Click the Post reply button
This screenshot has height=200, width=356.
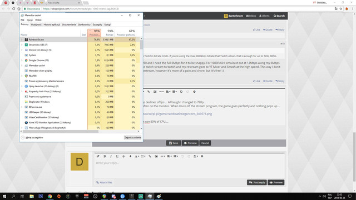coord(257,182)
